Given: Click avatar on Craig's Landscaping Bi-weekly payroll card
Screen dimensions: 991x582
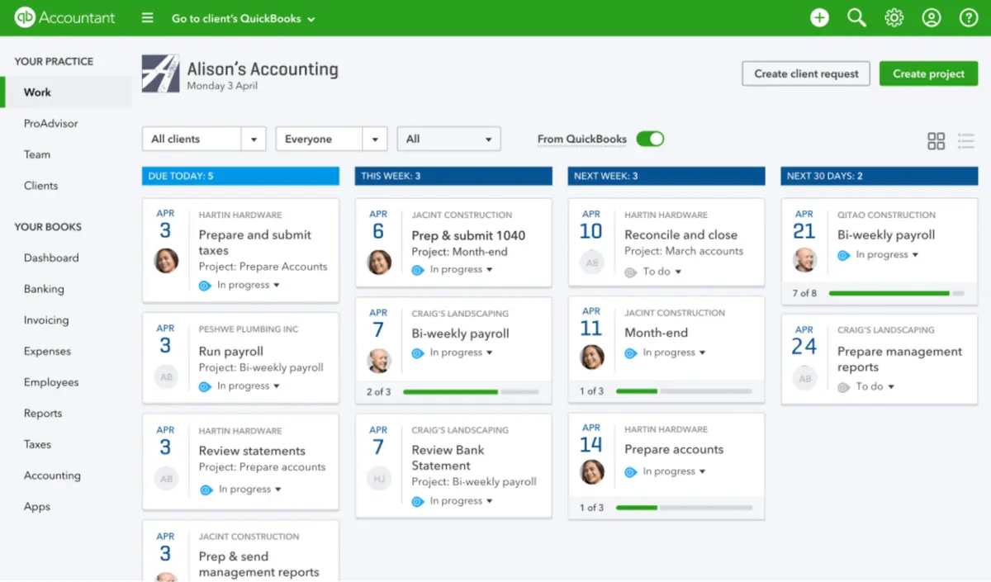Looking at the screenshot, I should click(x=380, y=361).
